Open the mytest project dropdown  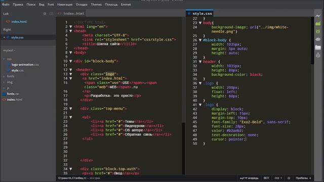point(9,51)
